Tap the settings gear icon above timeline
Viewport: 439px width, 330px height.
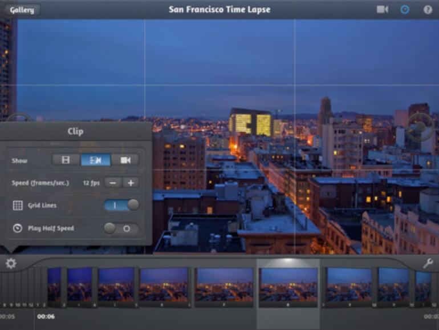pyautogui.click(x=11, y=263)
